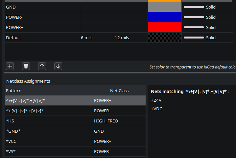
Task: Click the gray GND color swatch
Action: coord(164,7)
